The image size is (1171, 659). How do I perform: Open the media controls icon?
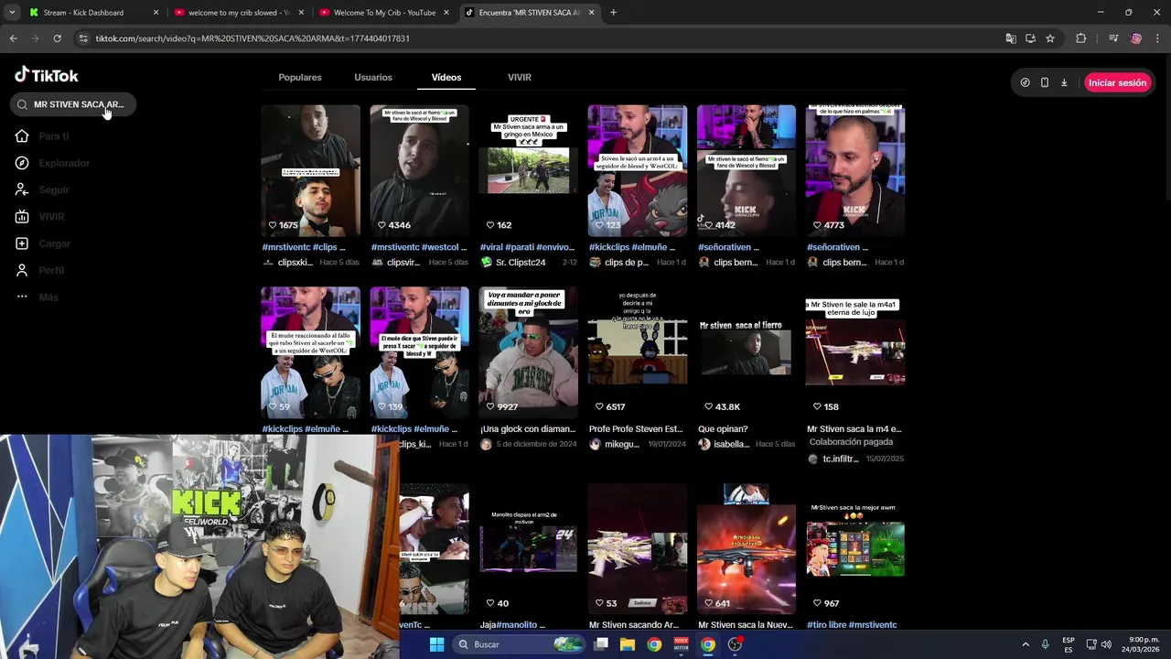1113,38
